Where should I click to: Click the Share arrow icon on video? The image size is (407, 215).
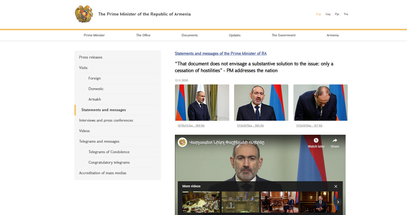click(x=335, y=140)
